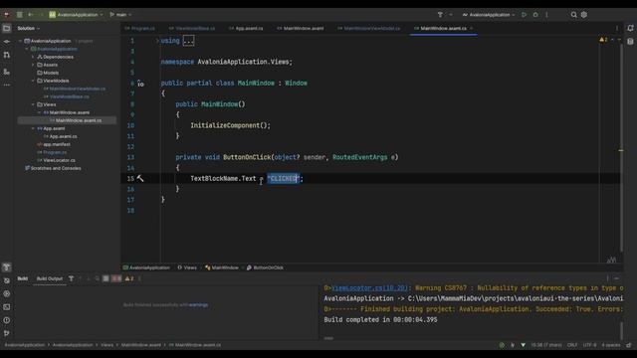Open the AvaloniaApplication project dropdown
This screenshot has width=637, height=358.
(x=76, y=15)
